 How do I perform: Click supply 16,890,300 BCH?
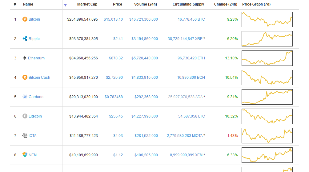[191, 78]
